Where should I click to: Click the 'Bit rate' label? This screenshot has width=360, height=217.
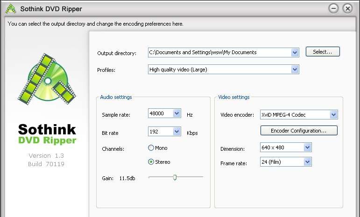[x=110, y=133]
